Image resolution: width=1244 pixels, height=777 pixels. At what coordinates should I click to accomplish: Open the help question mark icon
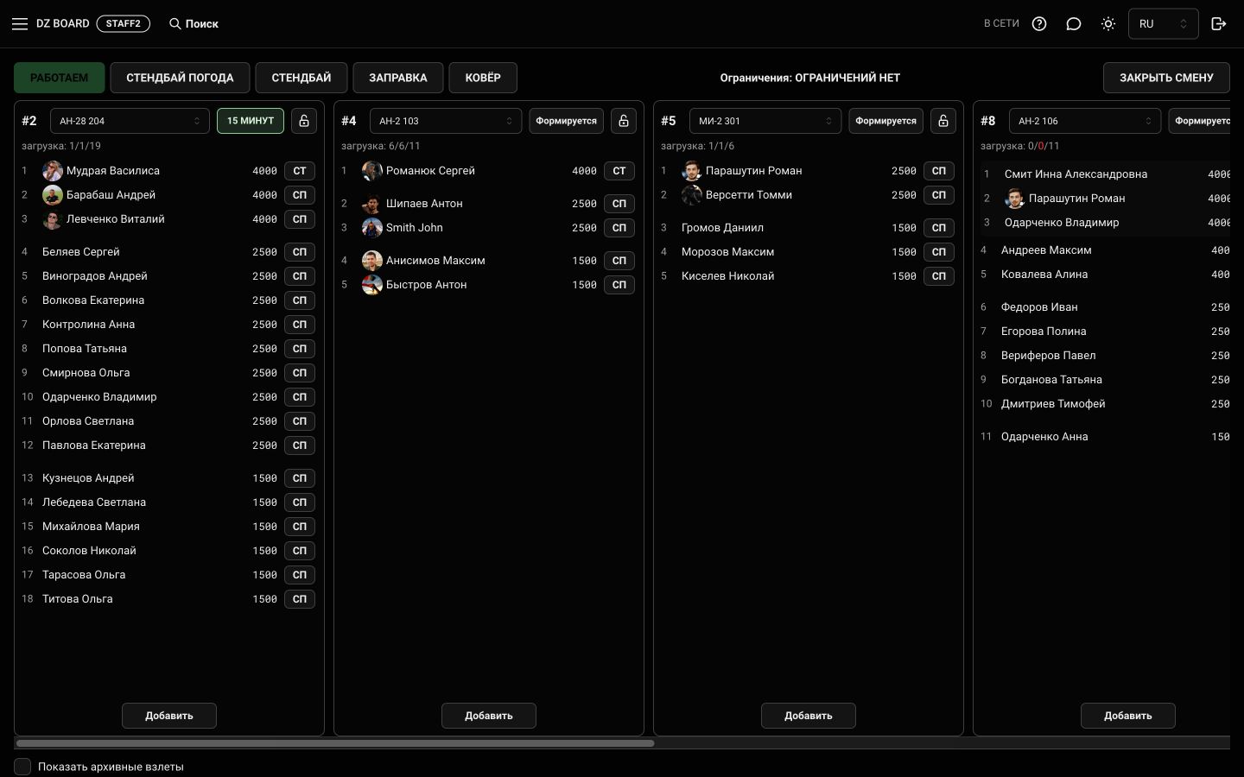pyautogui.click(x=1039, y=24)
